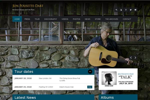The height and width of the screenshot is (100, 150).
Task: Go to the Home menu item
Action: [x=17, y=19]
